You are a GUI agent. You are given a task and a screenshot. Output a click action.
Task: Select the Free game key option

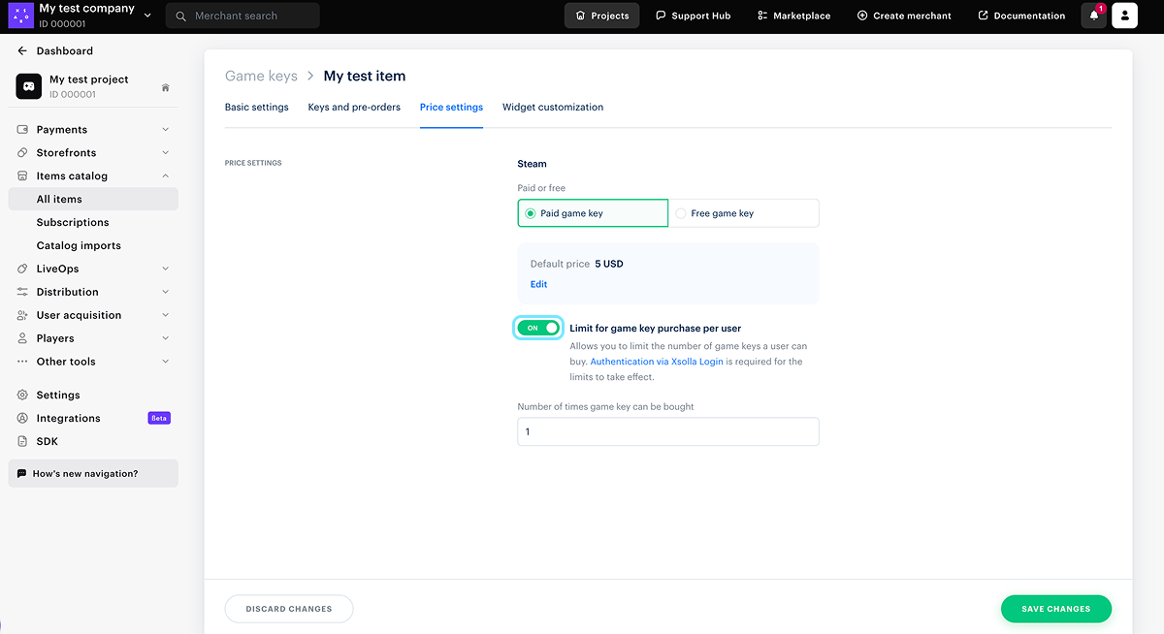click(x=744, y=213)
